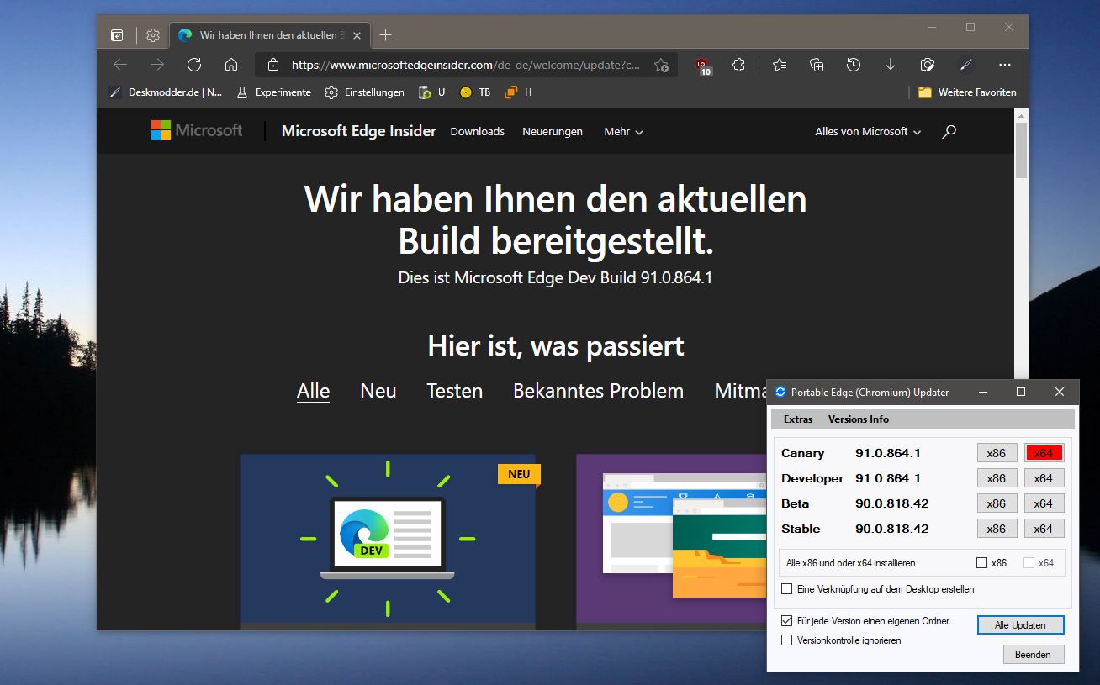Click Canary version '91.0.864.1' text
The image size is (1100, 685).
point(888,453)
